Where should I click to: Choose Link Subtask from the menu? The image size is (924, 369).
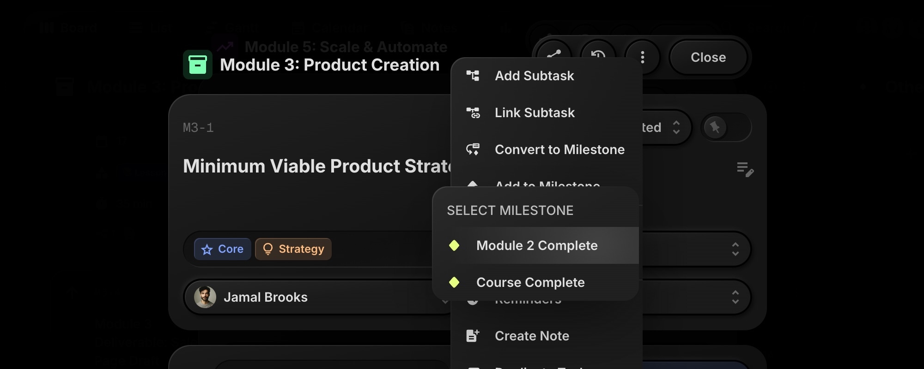[x=547, y=113]
